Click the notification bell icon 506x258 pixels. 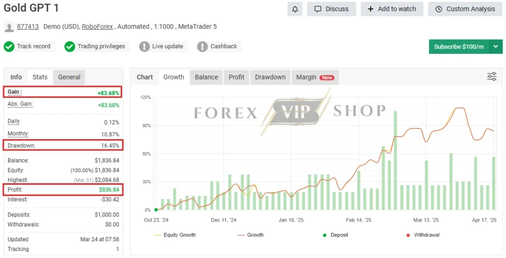(x=295, y=9)
